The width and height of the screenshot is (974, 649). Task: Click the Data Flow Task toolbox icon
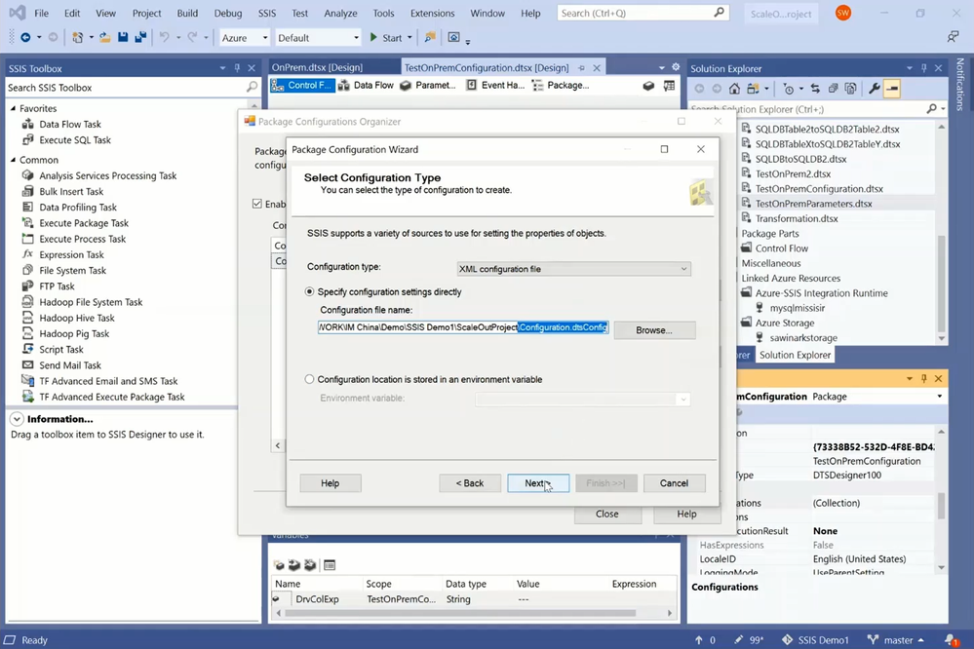pos(28,124)
